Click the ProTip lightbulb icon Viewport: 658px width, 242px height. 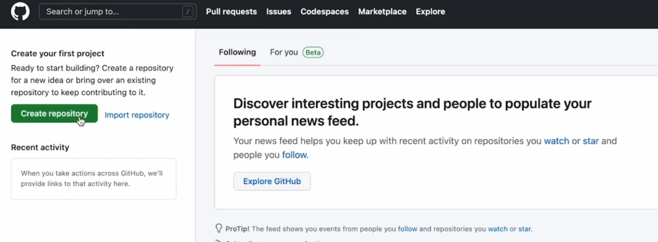(x=219, y=228)
